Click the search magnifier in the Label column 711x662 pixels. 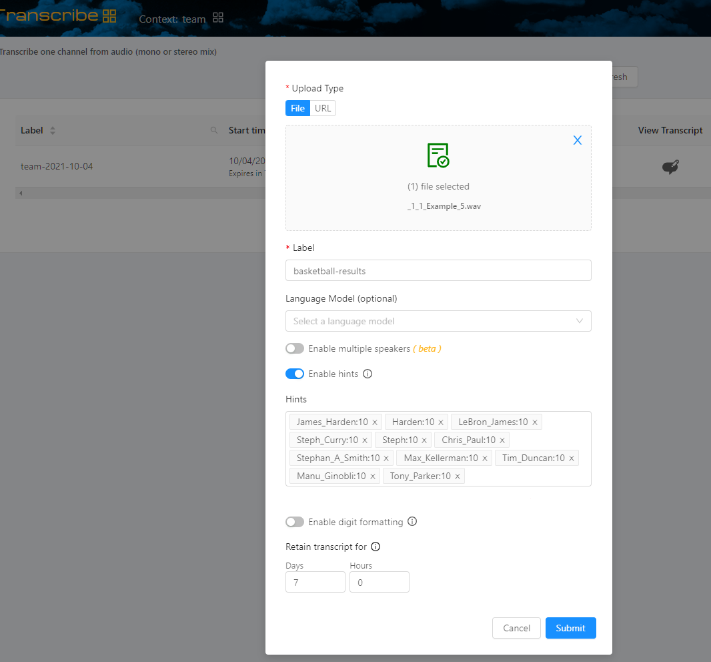[x=213, y=130]
